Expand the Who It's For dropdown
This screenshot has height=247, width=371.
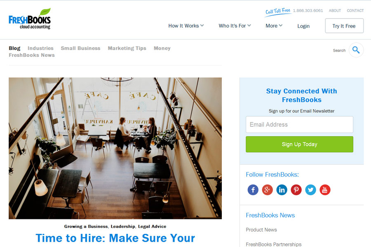235,26
